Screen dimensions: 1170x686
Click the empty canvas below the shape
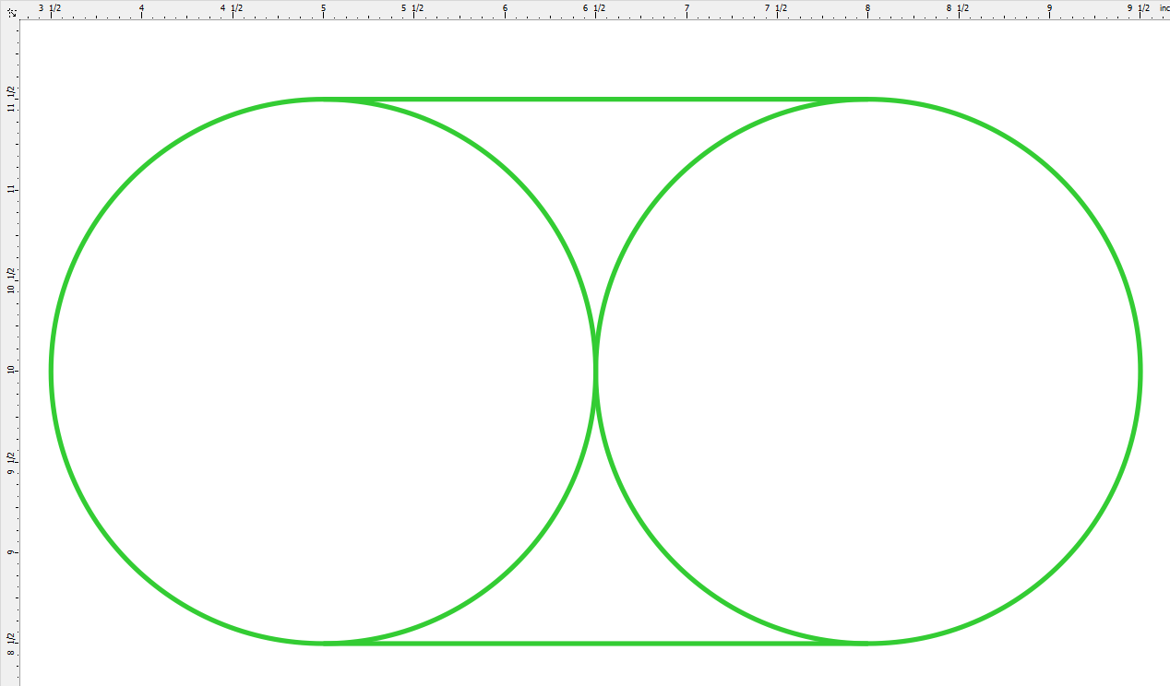point(591,668)
